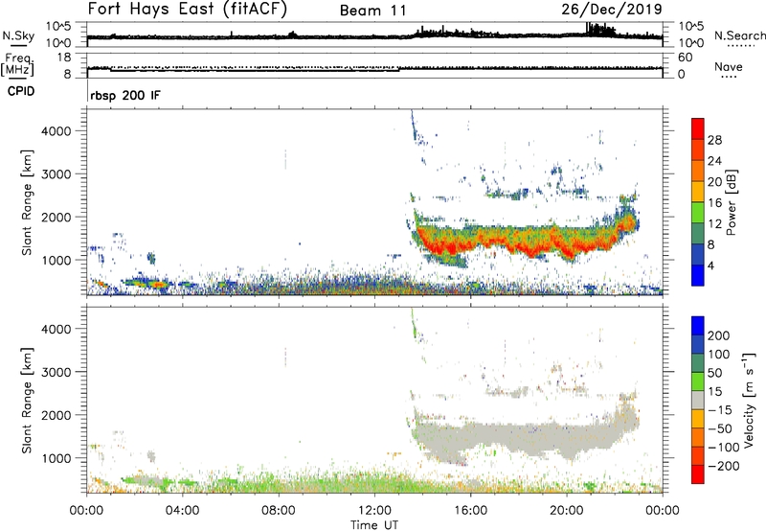Click the "Slant Range [km]" label of velocity panel

point(27,401)
